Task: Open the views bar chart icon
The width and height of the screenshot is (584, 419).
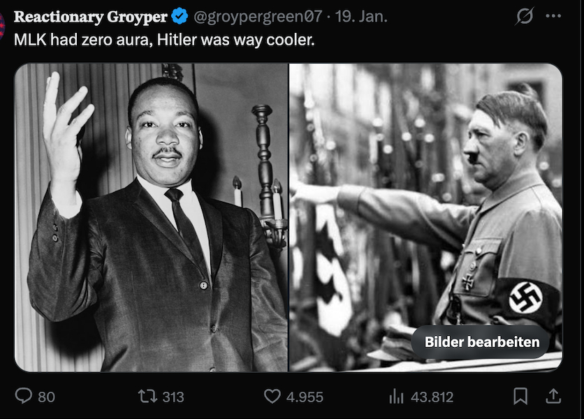Action: (396, 397)
